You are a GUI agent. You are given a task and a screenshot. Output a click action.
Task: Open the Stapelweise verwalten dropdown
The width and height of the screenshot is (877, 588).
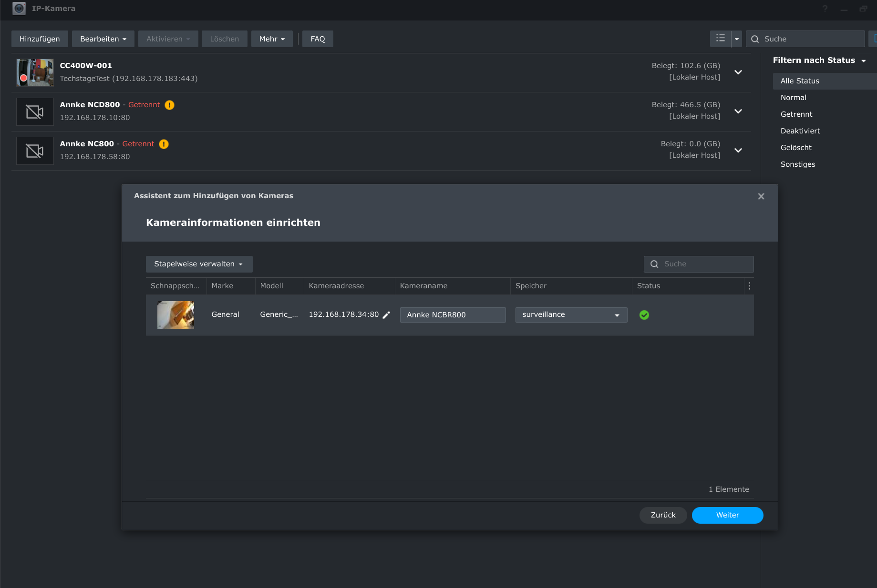(199, 264)
